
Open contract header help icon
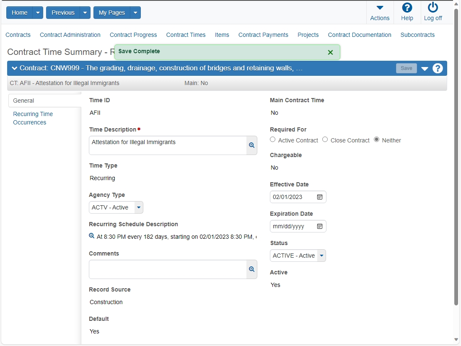[x=438, y=68]
